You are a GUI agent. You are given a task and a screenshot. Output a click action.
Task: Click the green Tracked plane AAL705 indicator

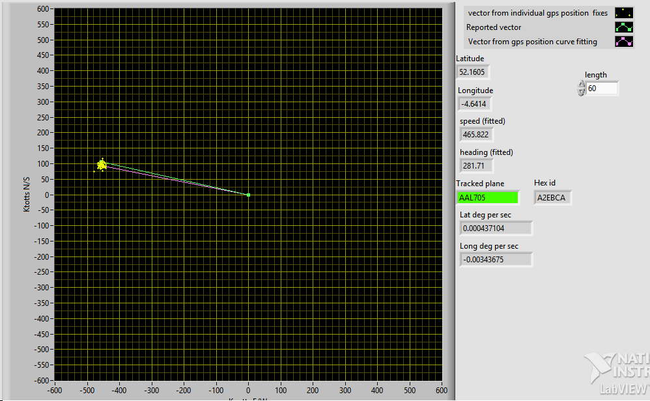(x=488, y=198)
